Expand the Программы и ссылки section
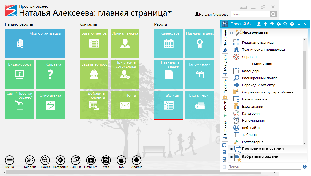Screen dimensions: 311x176 point(231,149)
